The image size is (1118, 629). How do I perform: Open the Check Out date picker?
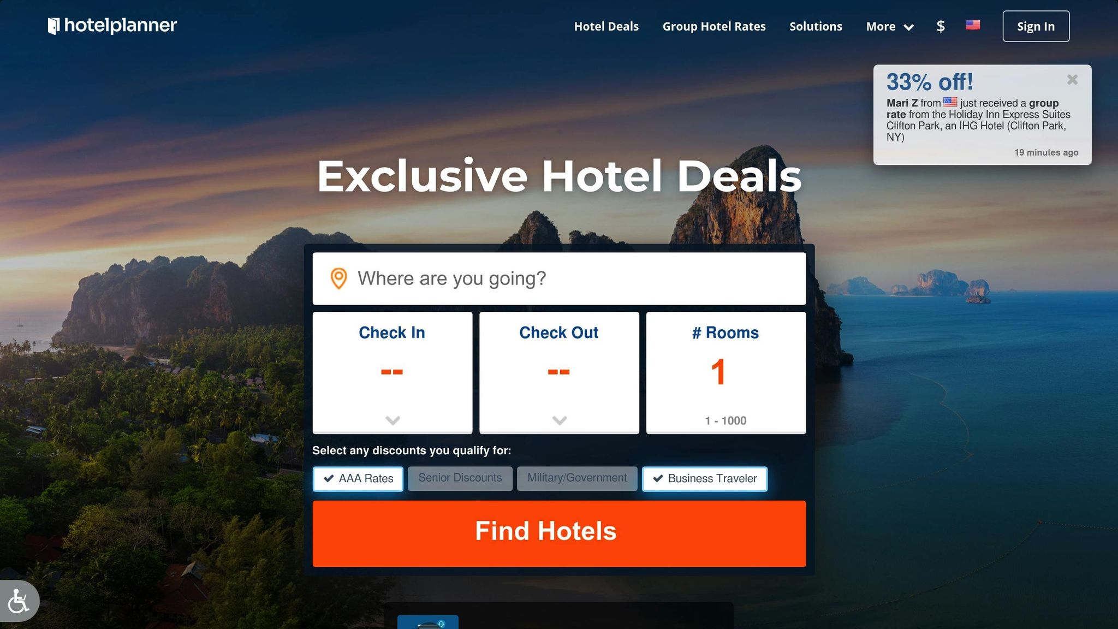pyautogui.click(x=559, y=373)
